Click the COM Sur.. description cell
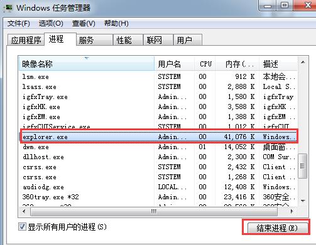The image size is (316, 245). pos(279,157)
